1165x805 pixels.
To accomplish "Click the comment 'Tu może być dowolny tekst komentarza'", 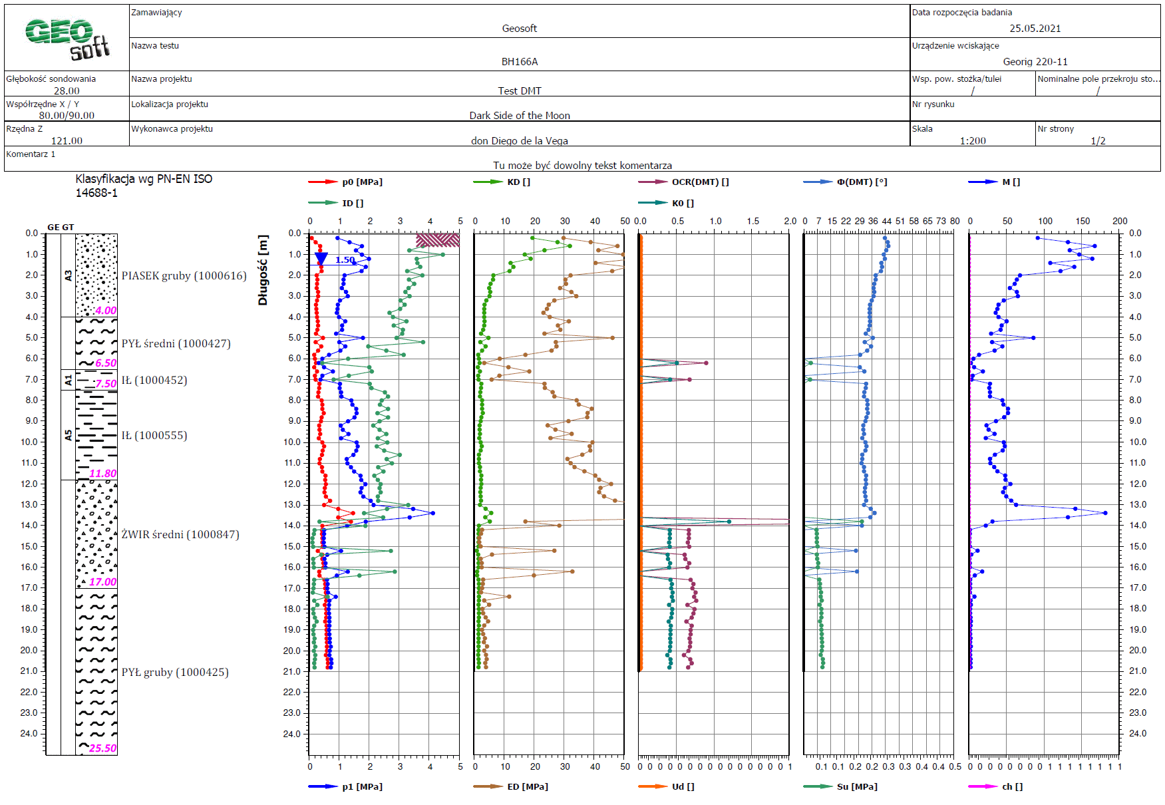I will 582,166.
